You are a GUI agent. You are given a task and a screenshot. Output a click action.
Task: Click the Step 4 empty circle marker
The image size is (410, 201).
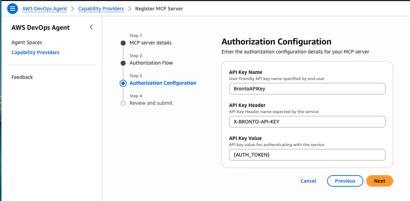coord(123,103)
